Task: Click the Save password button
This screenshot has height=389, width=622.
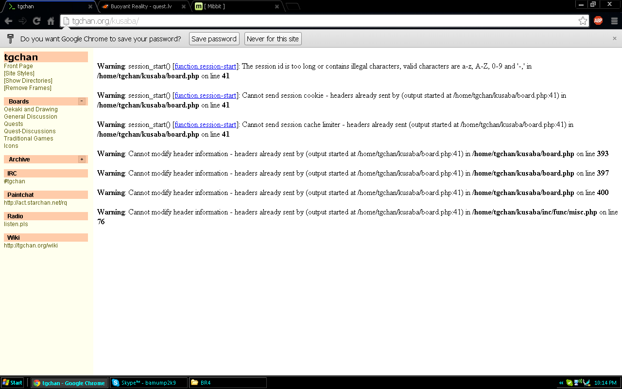Action: pyautogui.click(x=214, y=39)
